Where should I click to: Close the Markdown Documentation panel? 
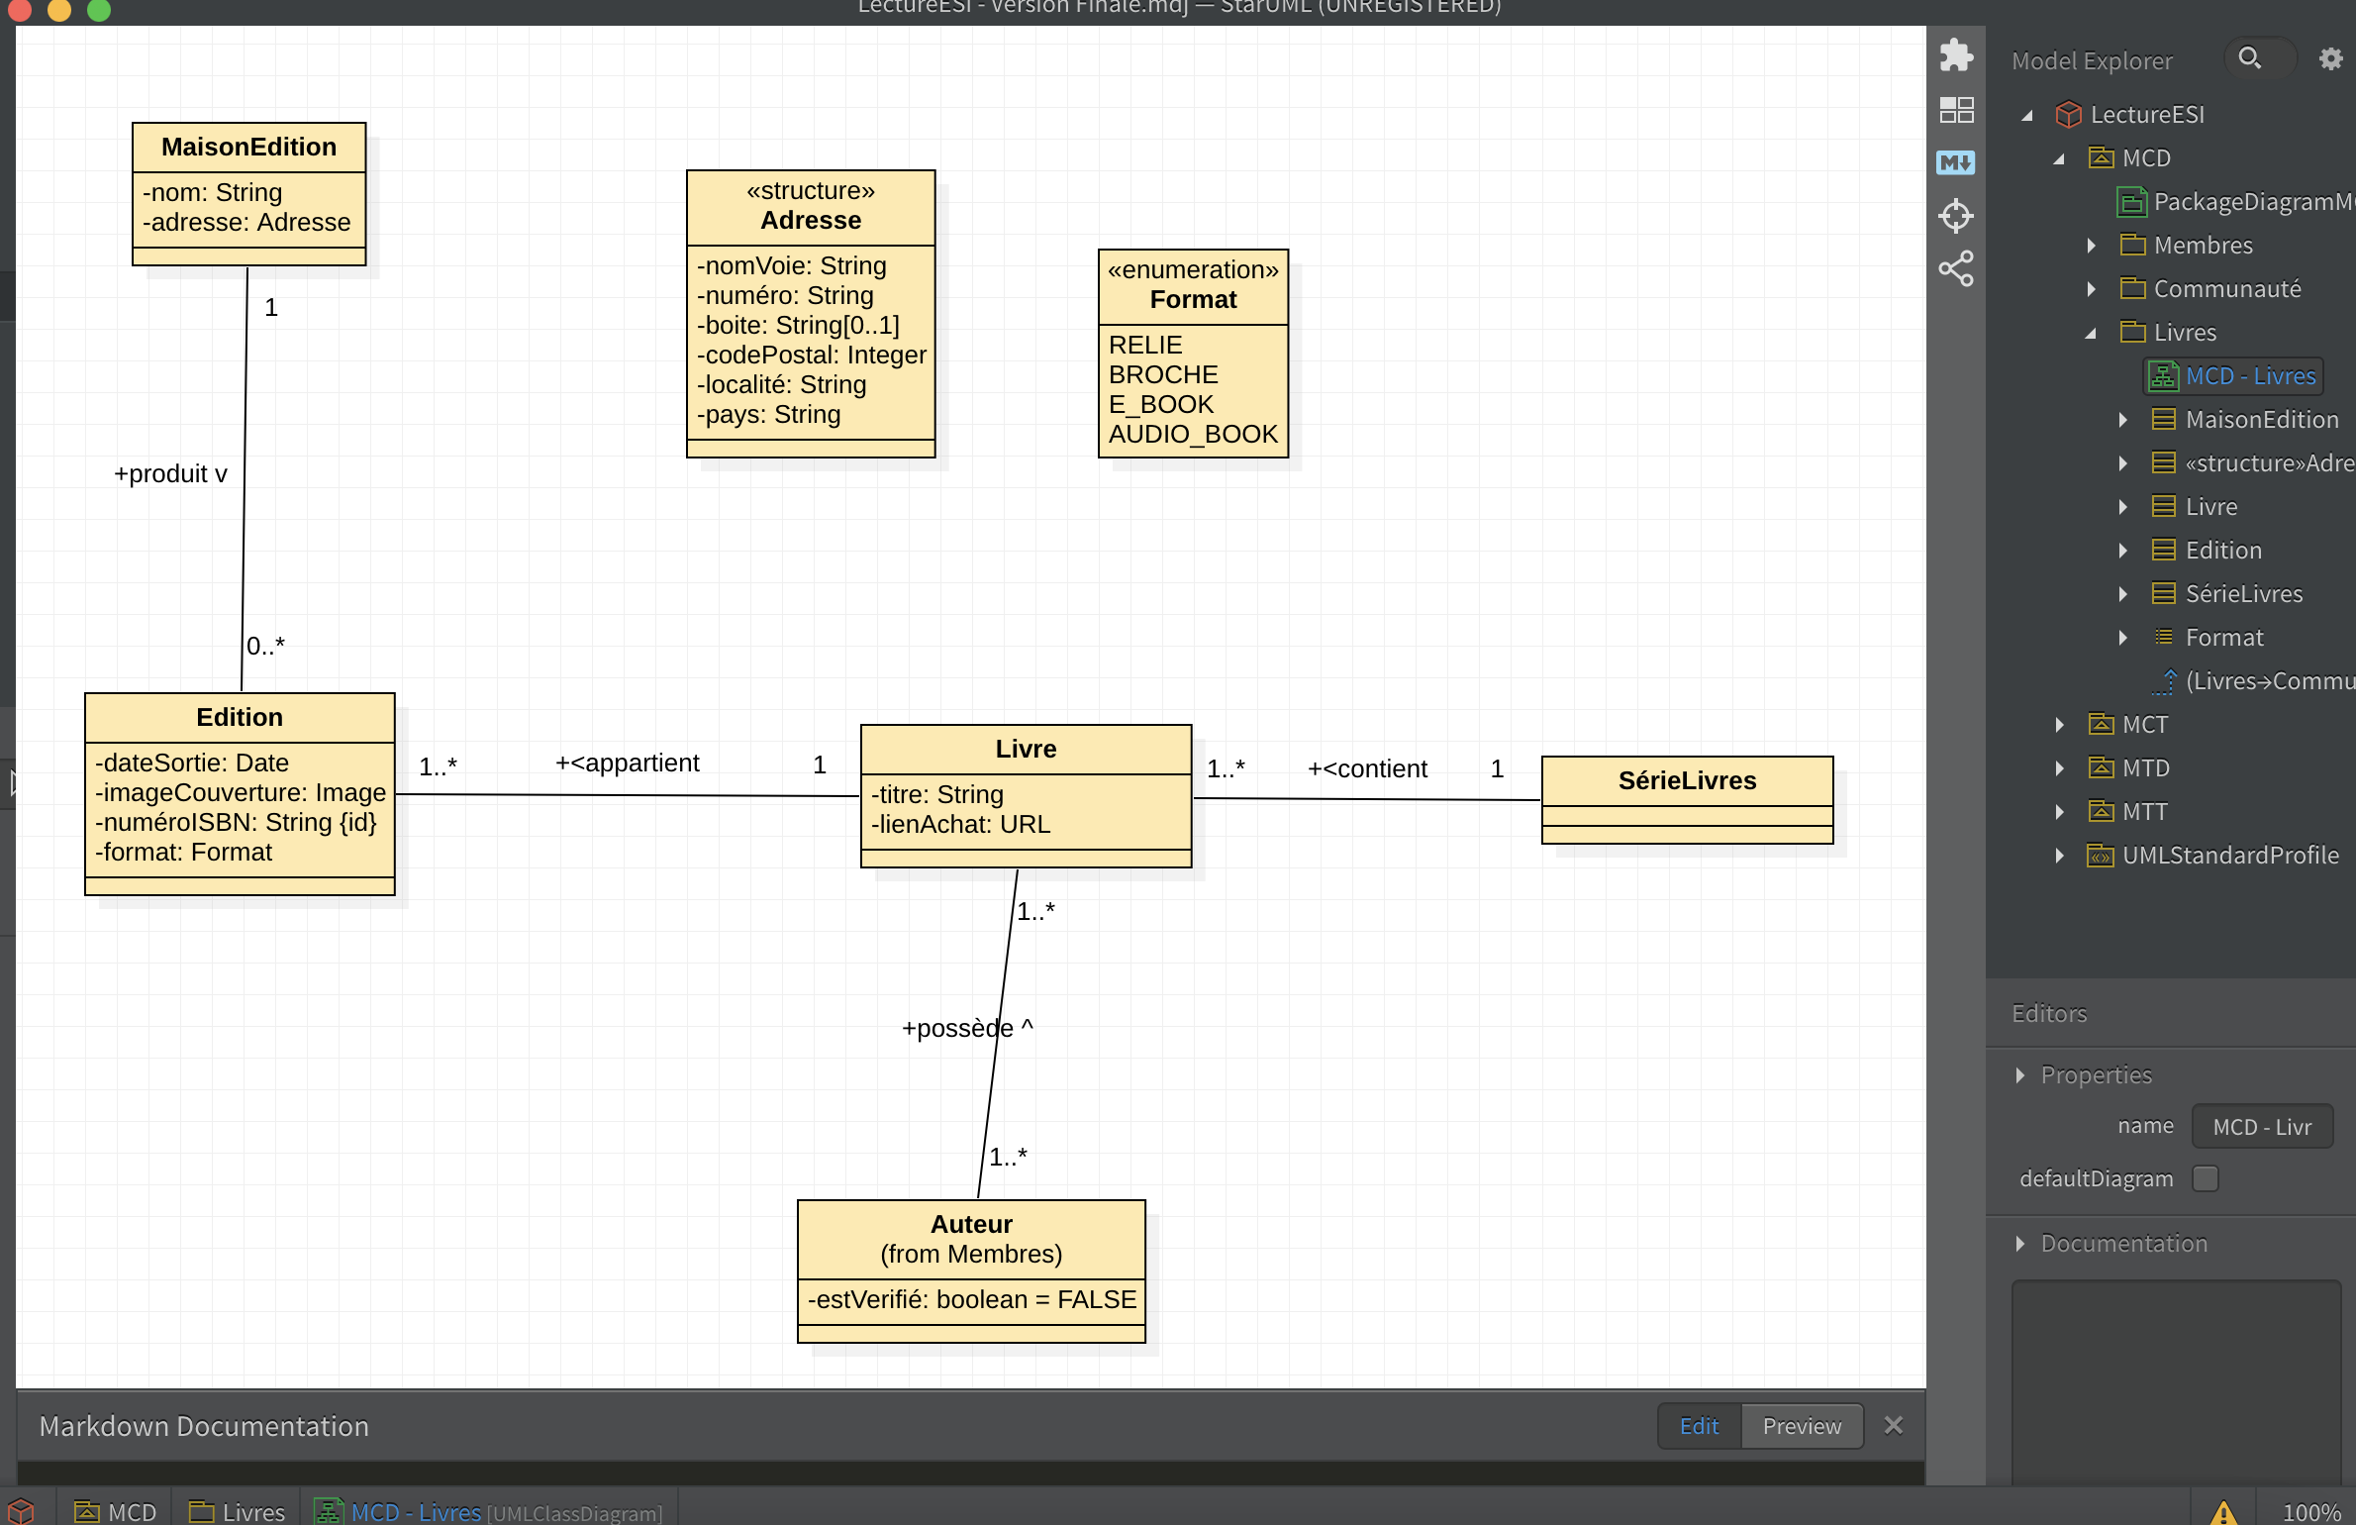coord(1894,1426)
